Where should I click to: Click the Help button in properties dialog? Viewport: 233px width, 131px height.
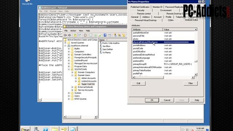197,100
